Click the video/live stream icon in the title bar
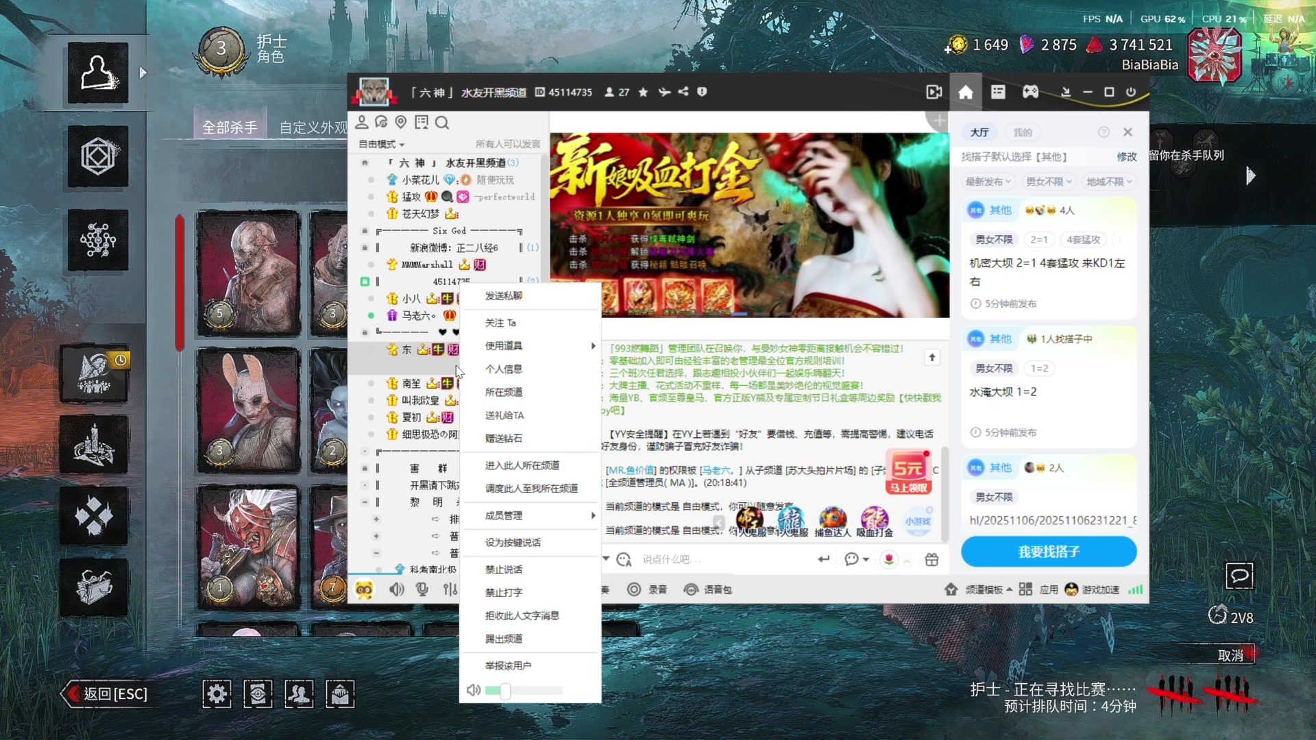This screenshot has width=1316, height=740. [934, 92]
